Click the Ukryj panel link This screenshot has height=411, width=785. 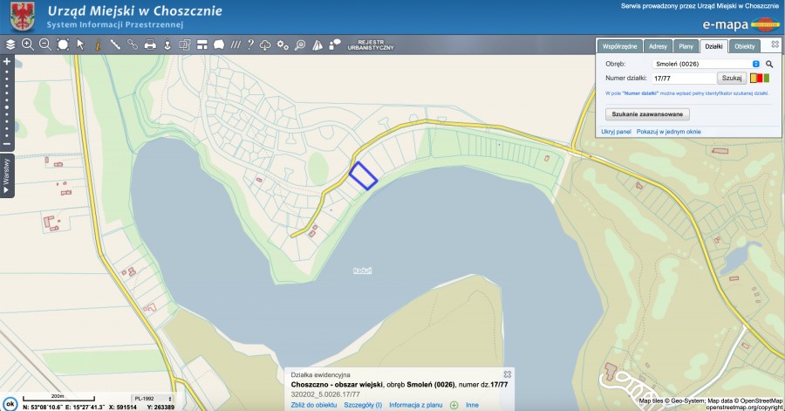[616, 132]
